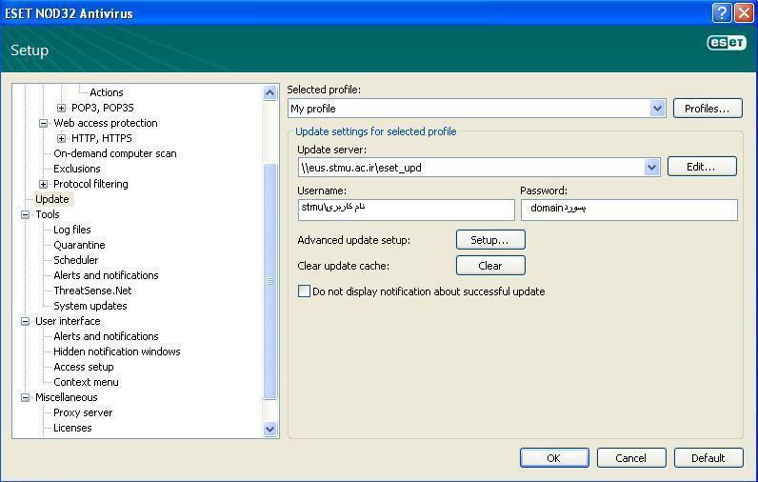Click the tree panel scrollbar thumb
This screenshot has width=758, height=482.
point(270,281)
